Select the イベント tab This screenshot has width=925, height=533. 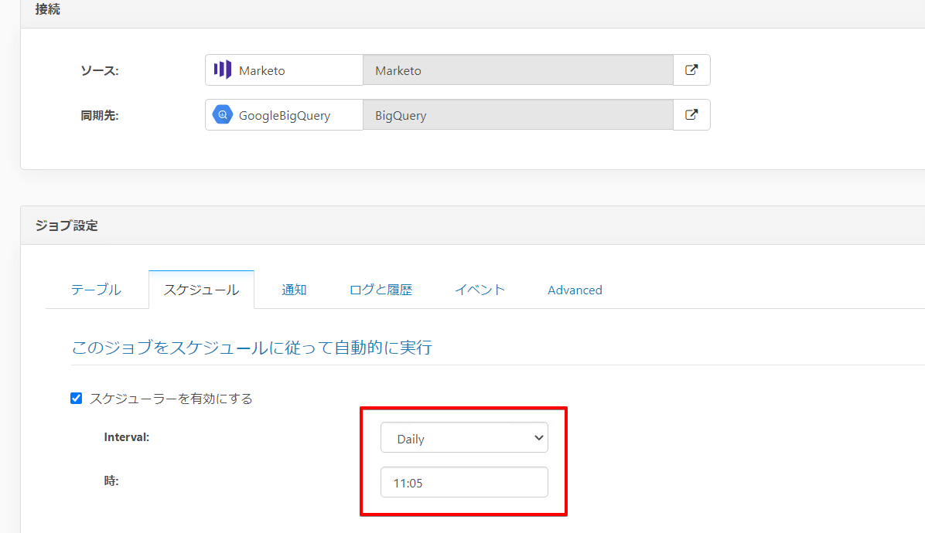[480, 289]
